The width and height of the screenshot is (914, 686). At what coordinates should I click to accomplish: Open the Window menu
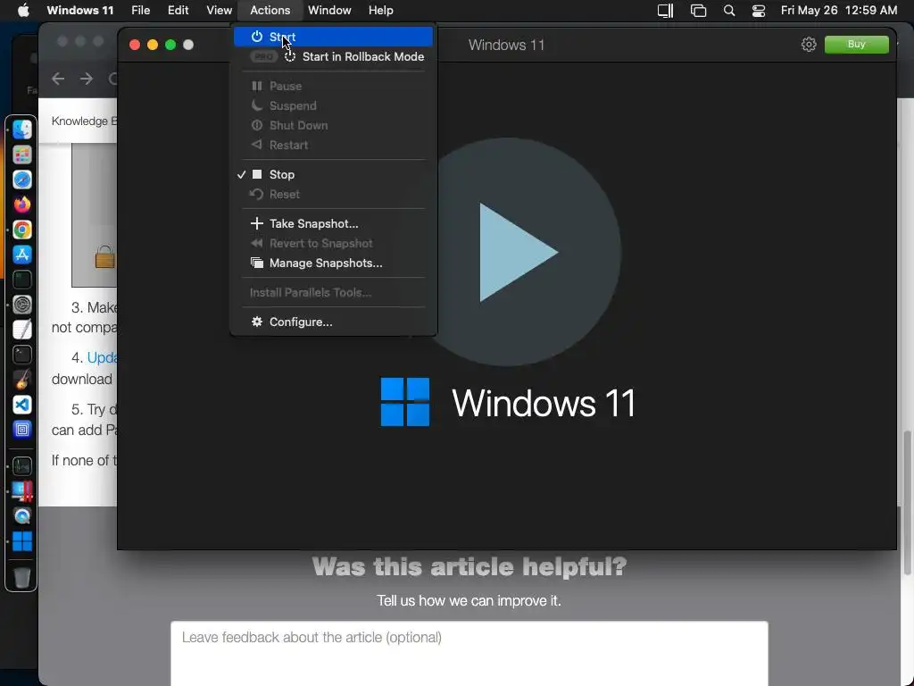(329, 11)
